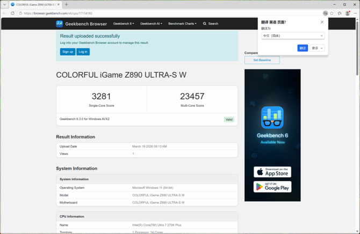This screenshot has height=234, width=360.
Task: Click the Sign up button
Action: pos(68,52)
